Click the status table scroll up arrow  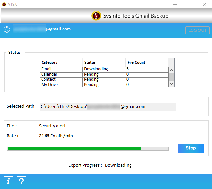pos(171,70)
